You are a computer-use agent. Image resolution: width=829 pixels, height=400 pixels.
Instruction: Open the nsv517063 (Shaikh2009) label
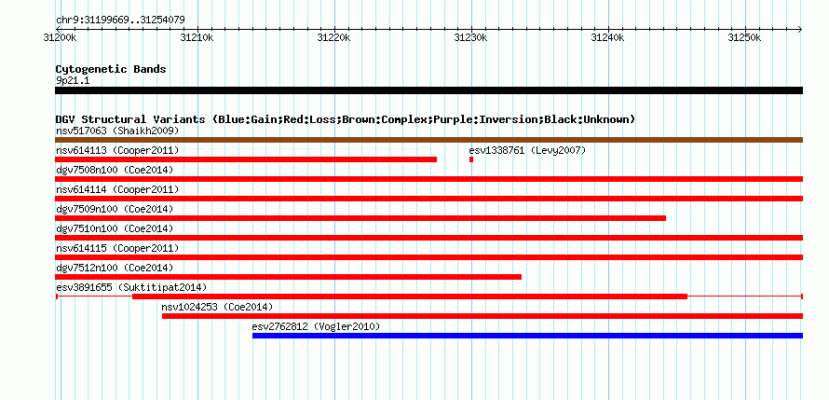pos(117,131)
